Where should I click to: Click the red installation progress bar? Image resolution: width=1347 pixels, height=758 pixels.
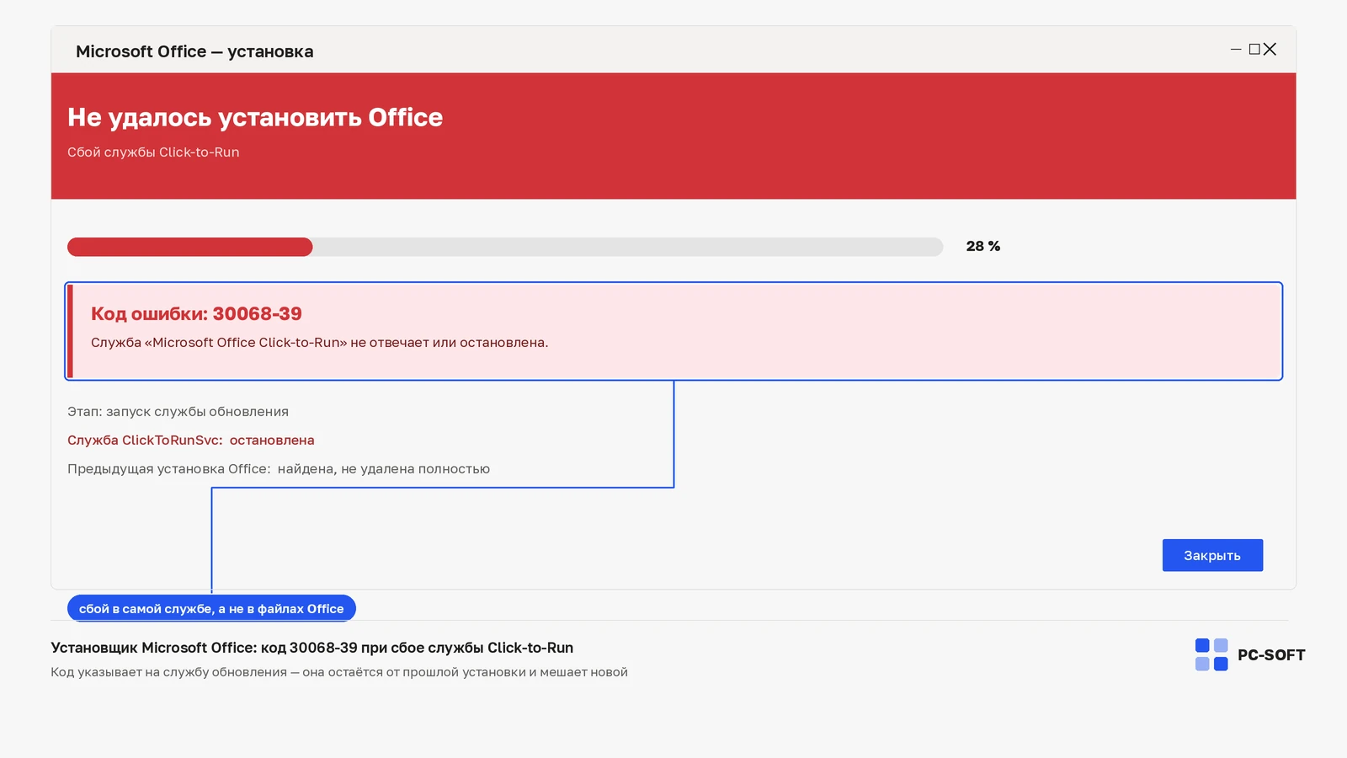[505, 247]
